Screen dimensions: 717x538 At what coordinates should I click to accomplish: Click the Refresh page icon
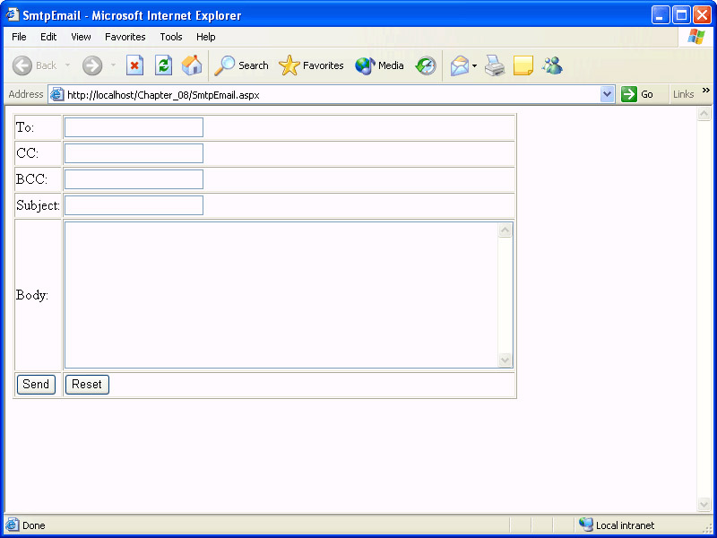(x=163, y=65)
